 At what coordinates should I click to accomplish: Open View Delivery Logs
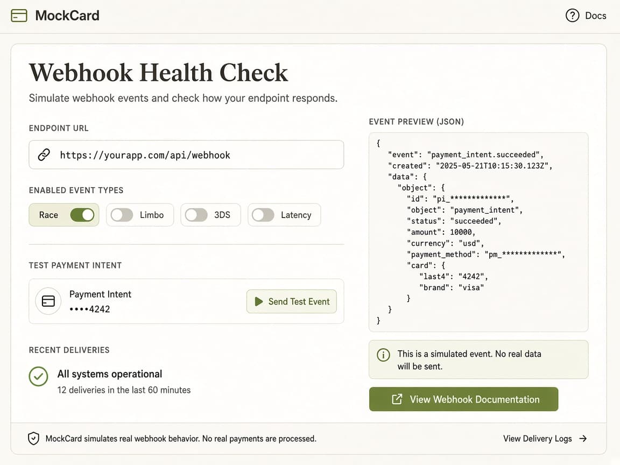(x=545, y=439)
